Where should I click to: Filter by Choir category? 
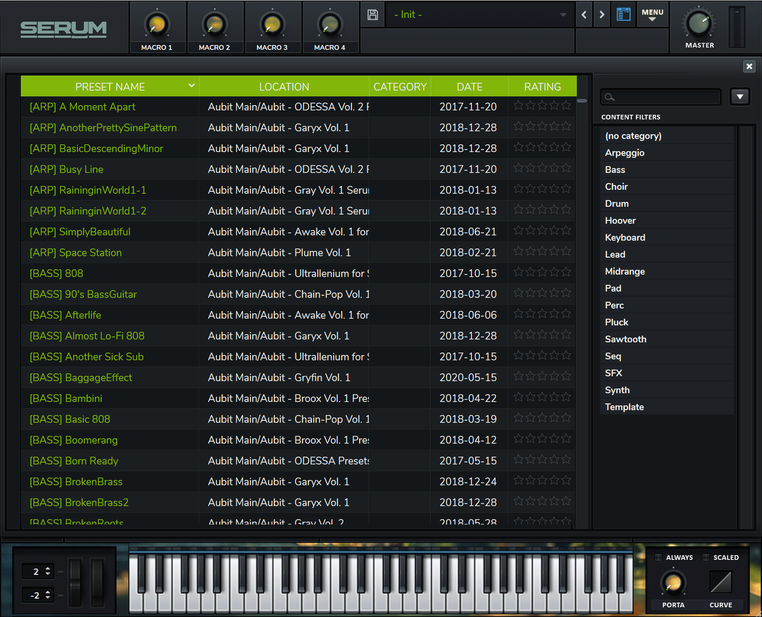click(x=667, y=186)
